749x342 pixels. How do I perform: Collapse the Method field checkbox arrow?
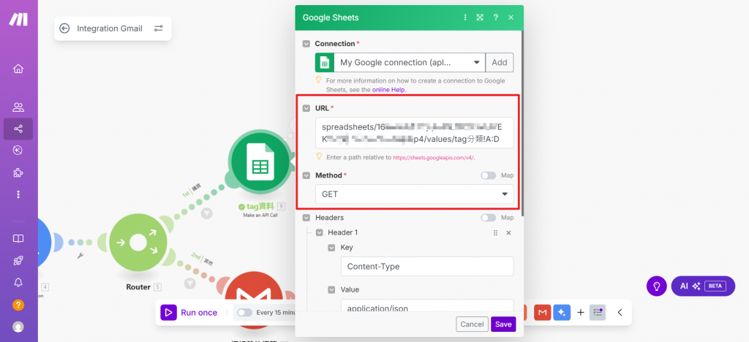(306, 175)
